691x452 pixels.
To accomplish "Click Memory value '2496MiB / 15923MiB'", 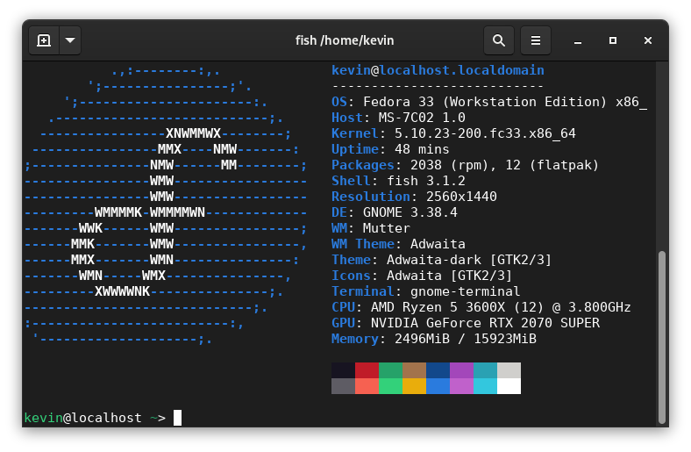I will (x=466, y=339).
